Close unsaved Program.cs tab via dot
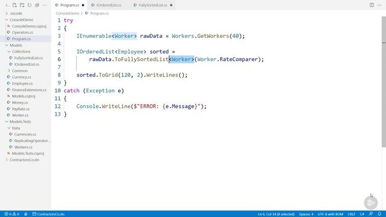 tap(83, 5)
